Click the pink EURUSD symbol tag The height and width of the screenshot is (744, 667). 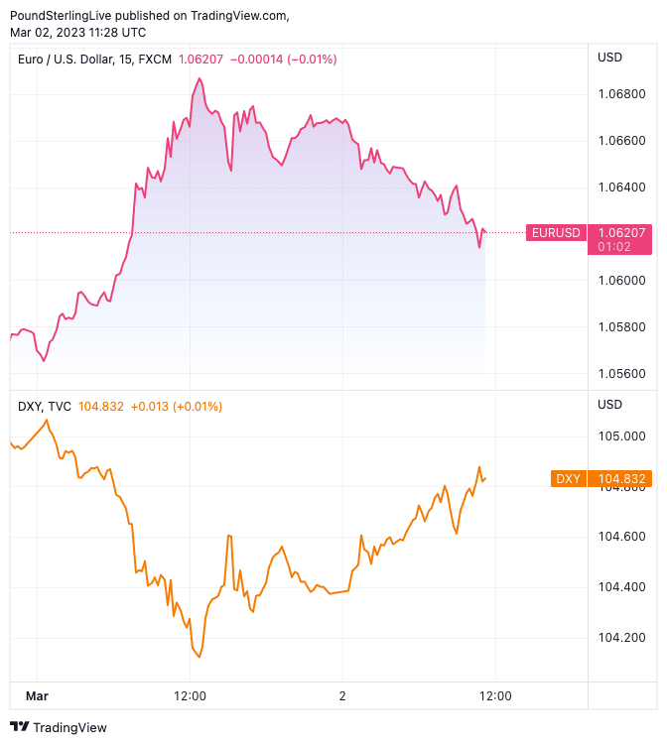coord(556,233)
